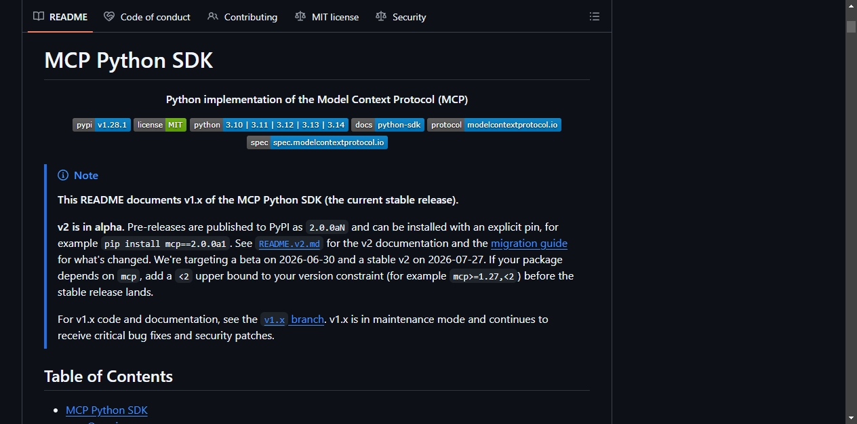Click the README book icon
The image size is (857, 424).
pyautogui.click(x=39, y=17)
